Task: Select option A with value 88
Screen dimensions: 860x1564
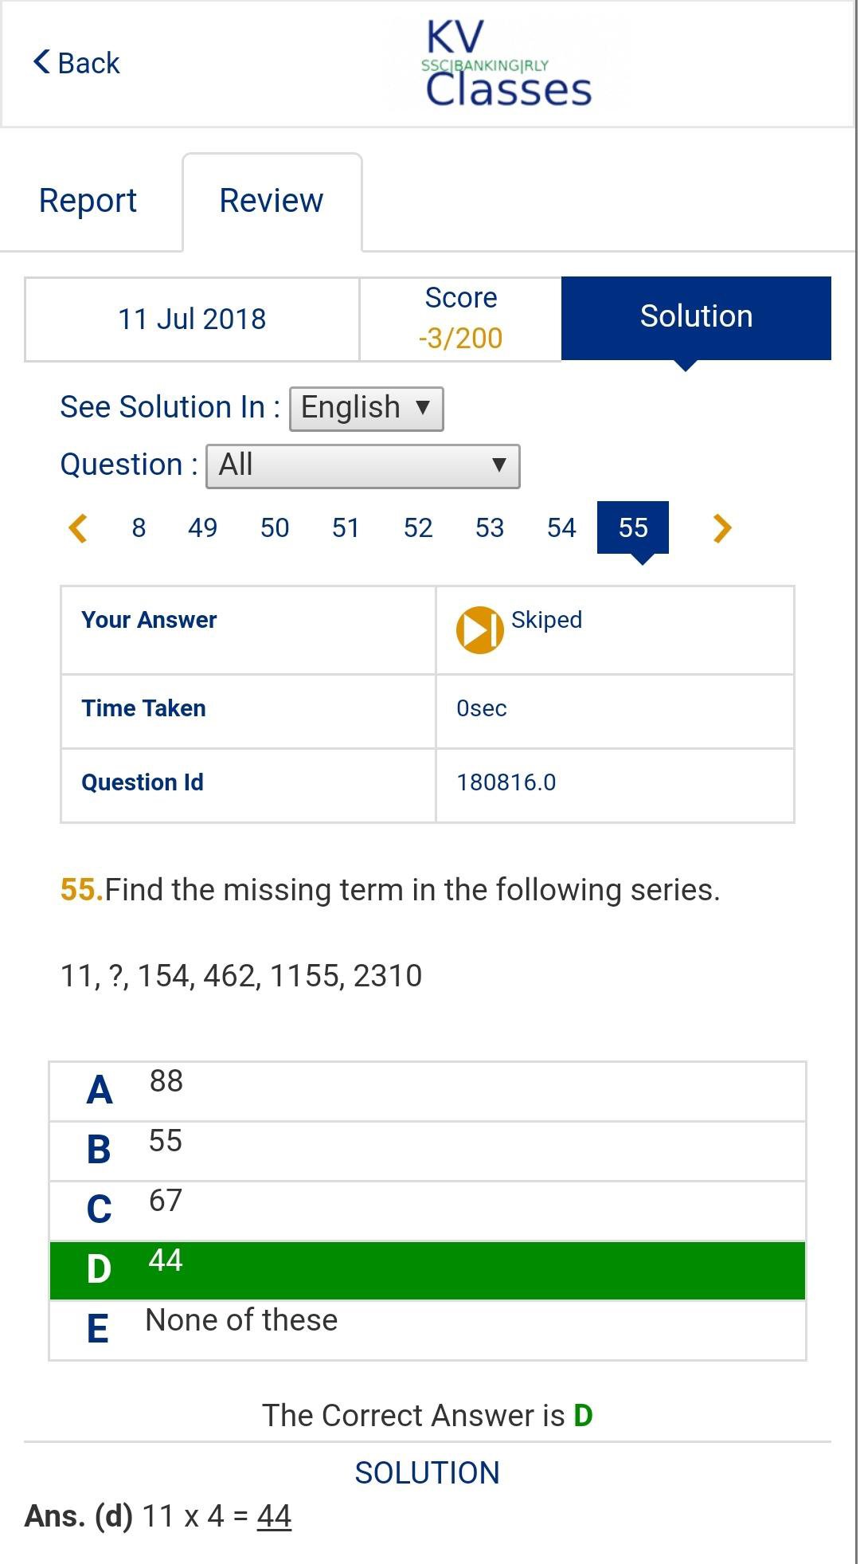Action: [428, 1091]
